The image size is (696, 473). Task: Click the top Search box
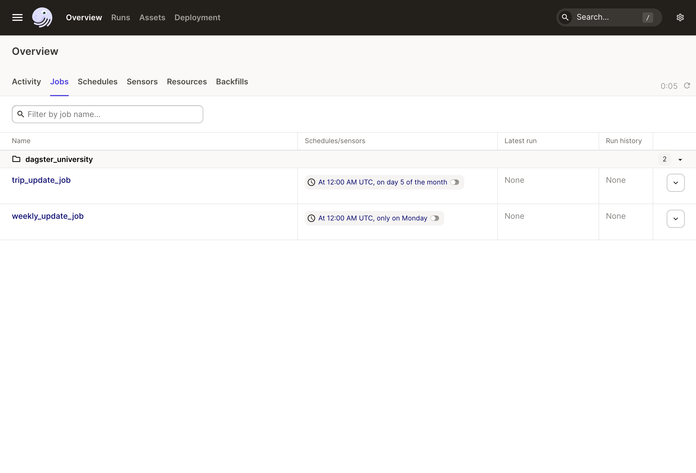(609, 17)
